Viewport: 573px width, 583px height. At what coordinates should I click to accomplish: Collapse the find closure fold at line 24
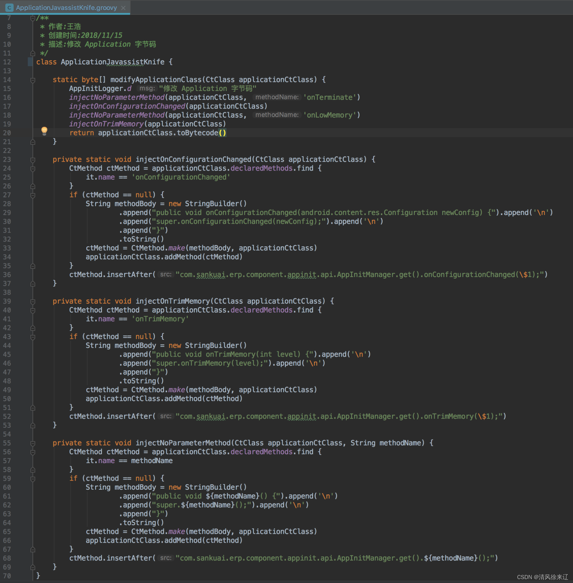click(x=33, y=169)
